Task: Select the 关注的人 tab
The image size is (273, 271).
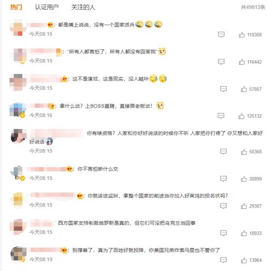Action: point(83,7)
